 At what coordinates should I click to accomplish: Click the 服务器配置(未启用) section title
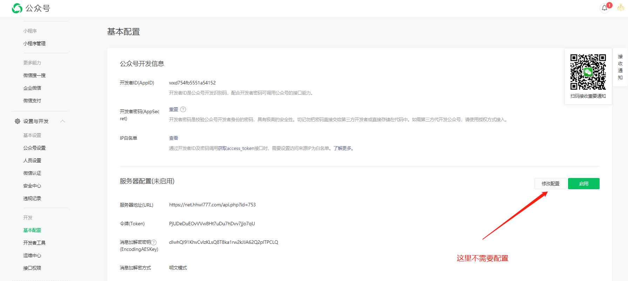(x=147, y=181)
